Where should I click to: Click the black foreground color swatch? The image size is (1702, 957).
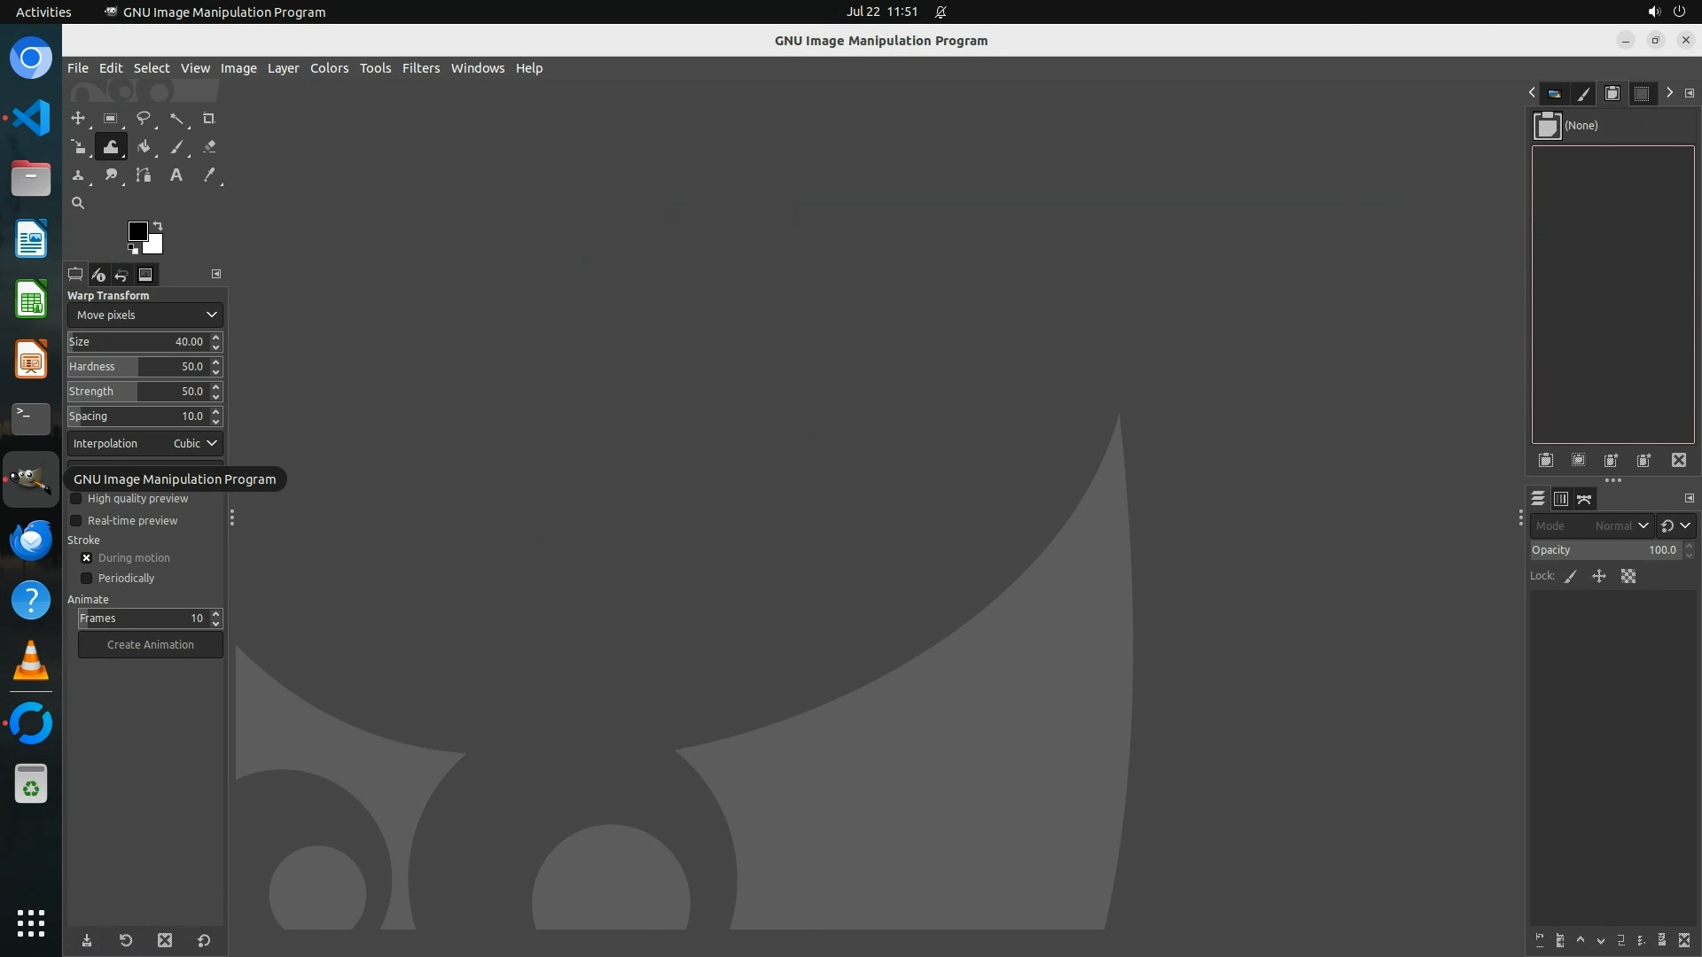[137, 230]
